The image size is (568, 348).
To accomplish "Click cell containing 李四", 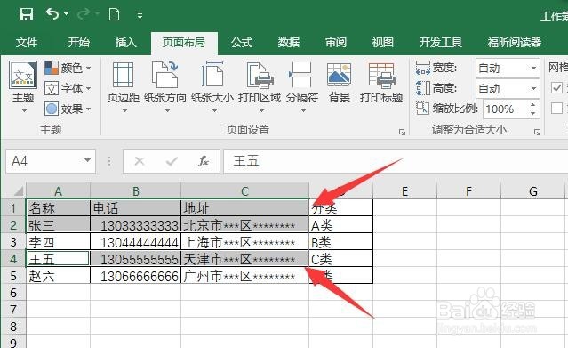I will [58, 242].
